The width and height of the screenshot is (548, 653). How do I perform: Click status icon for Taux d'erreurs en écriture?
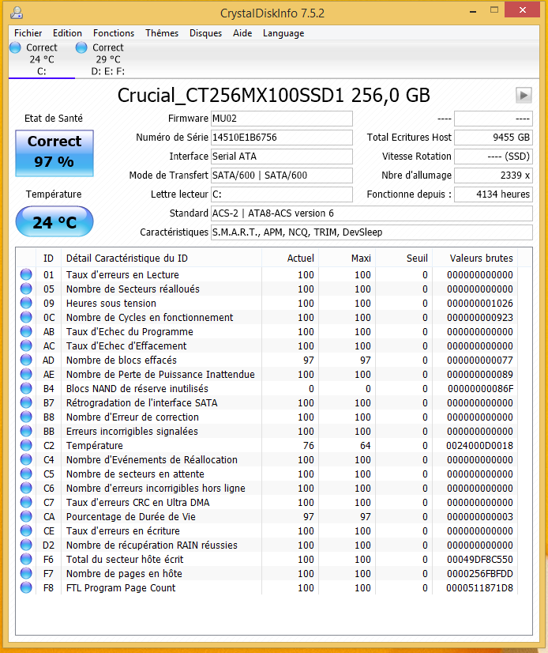(26, 530)
